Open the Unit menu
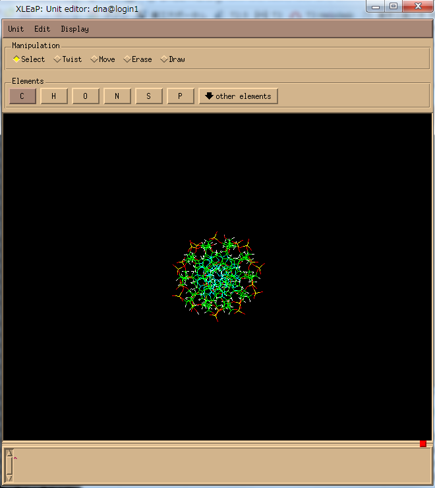The width and height of the screenshot is (435, 488). point(16,29)
